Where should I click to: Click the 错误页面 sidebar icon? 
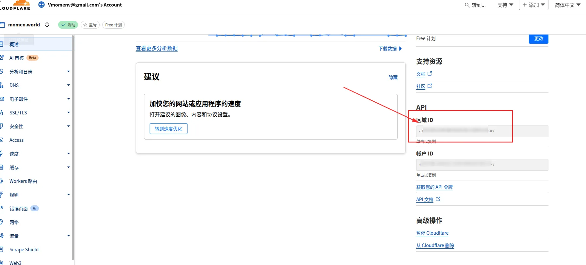point(1,208)
